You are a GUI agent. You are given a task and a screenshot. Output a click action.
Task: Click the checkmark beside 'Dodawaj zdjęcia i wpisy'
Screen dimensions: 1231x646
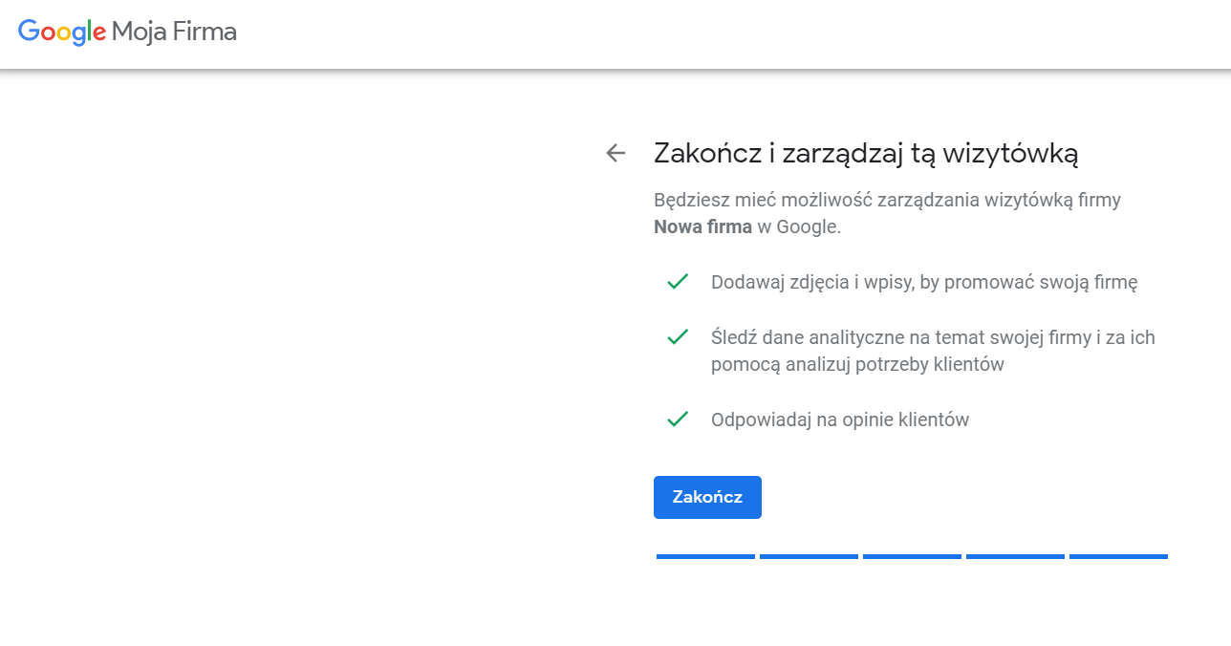pyautogui.click(x=678, y=282)
